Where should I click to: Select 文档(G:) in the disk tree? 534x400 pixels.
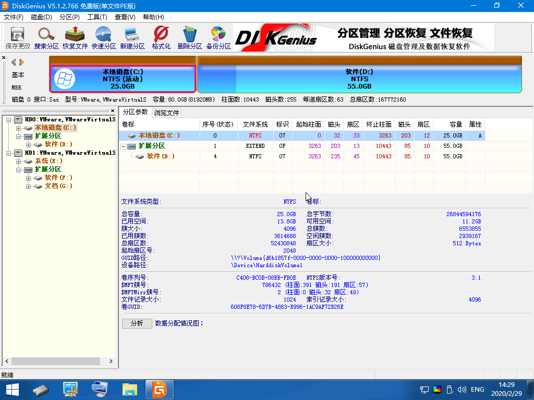58,186
